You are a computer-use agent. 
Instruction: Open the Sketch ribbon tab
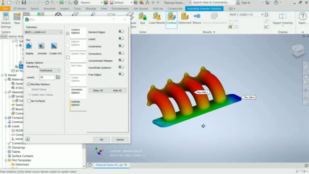click(x=34, y=9)
